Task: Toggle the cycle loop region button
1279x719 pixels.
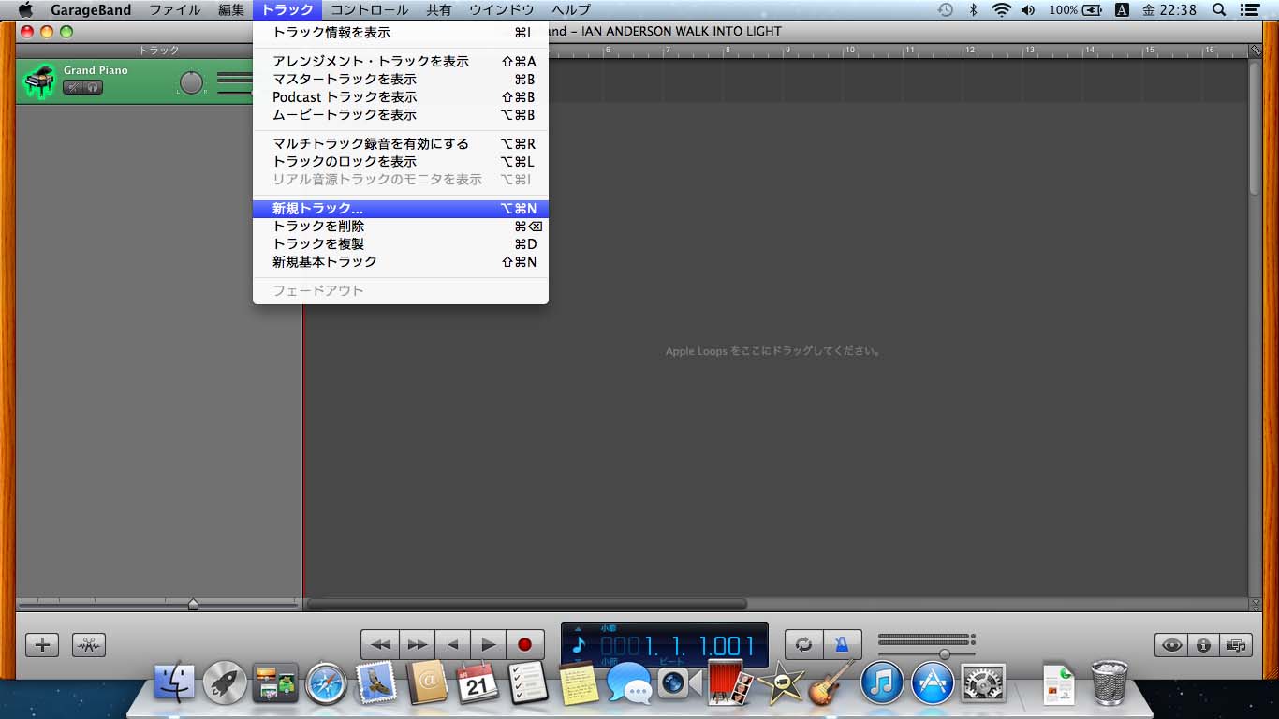Action: pos(803,644)
